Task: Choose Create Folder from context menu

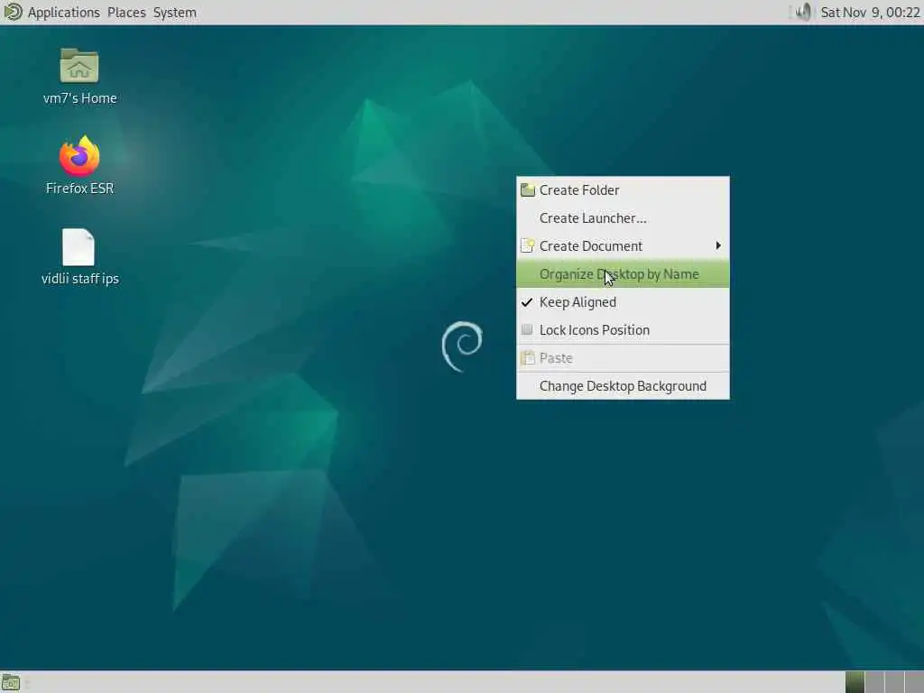Action: tap(623, 190)
